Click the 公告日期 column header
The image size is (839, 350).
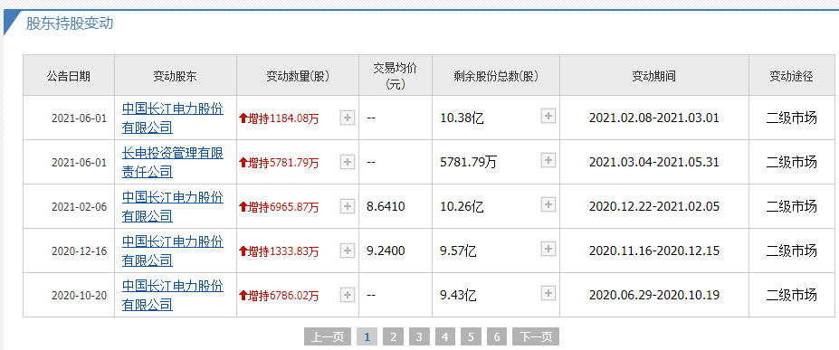[69, 76]
